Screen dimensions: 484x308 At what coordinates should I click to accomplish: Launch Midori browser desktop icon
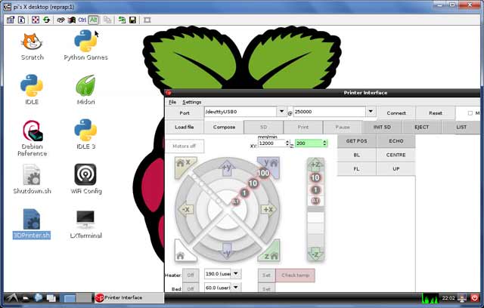[85, 90]
